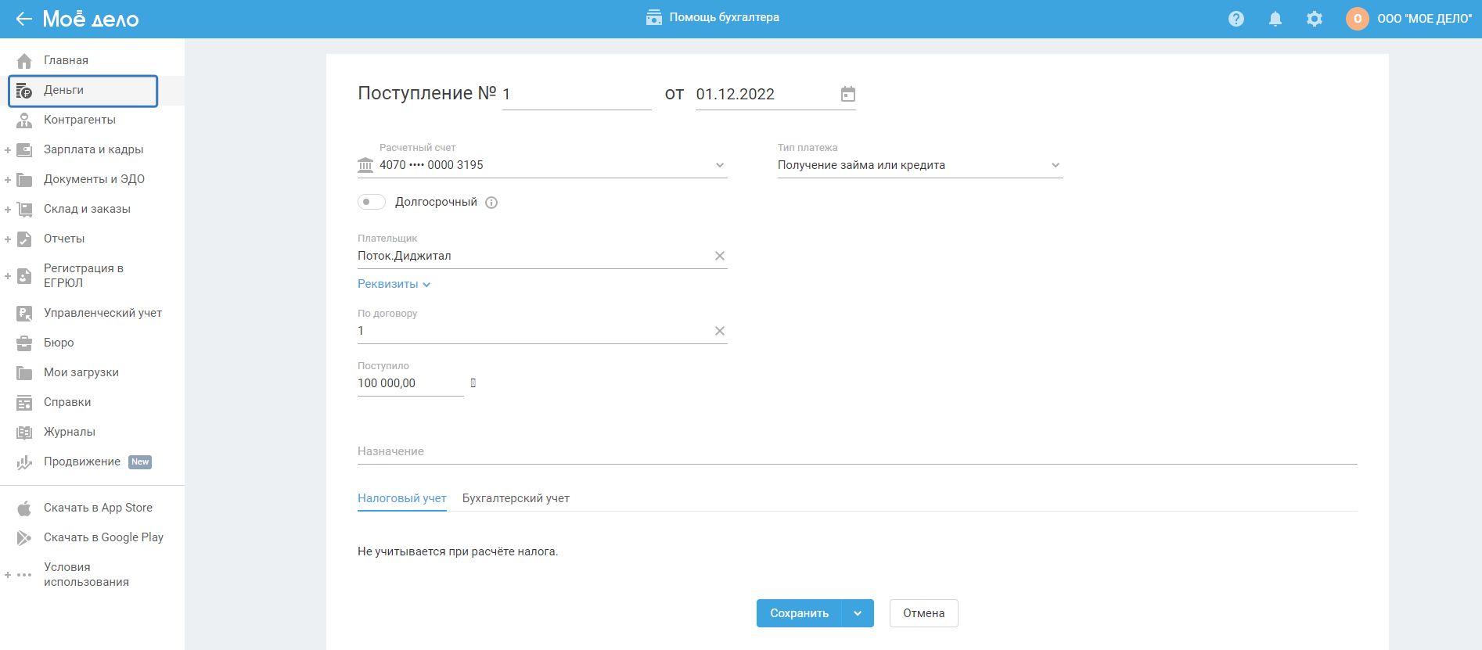Expand Отчеты submenu
This screenshot has height=650, width=1482.
click(8, 239)
